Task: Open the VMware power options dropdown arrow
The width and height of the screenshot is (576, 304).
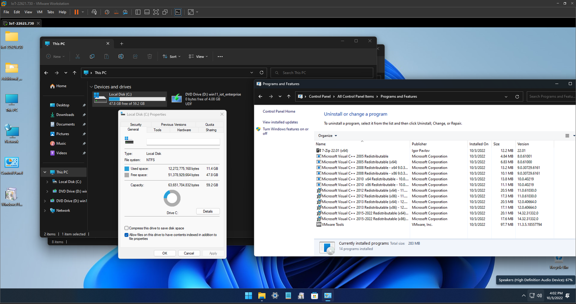Action: [x=83, y=12]
